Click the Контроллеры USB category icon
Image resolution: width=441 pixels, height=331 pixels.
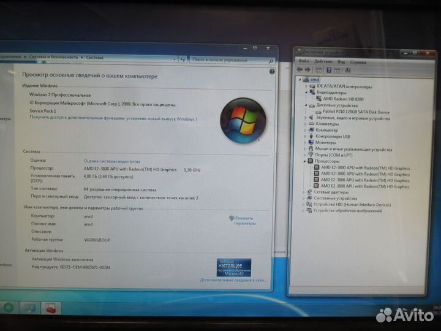click(311, 136)
